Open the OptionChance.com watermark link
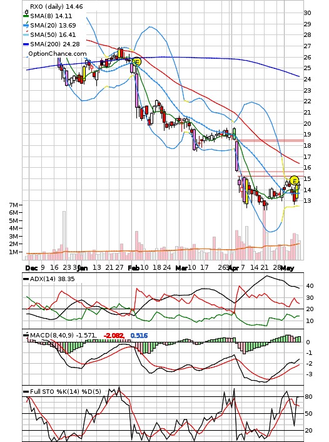The width and height of the screenshot is (329, 442). (x=58, y=54)
